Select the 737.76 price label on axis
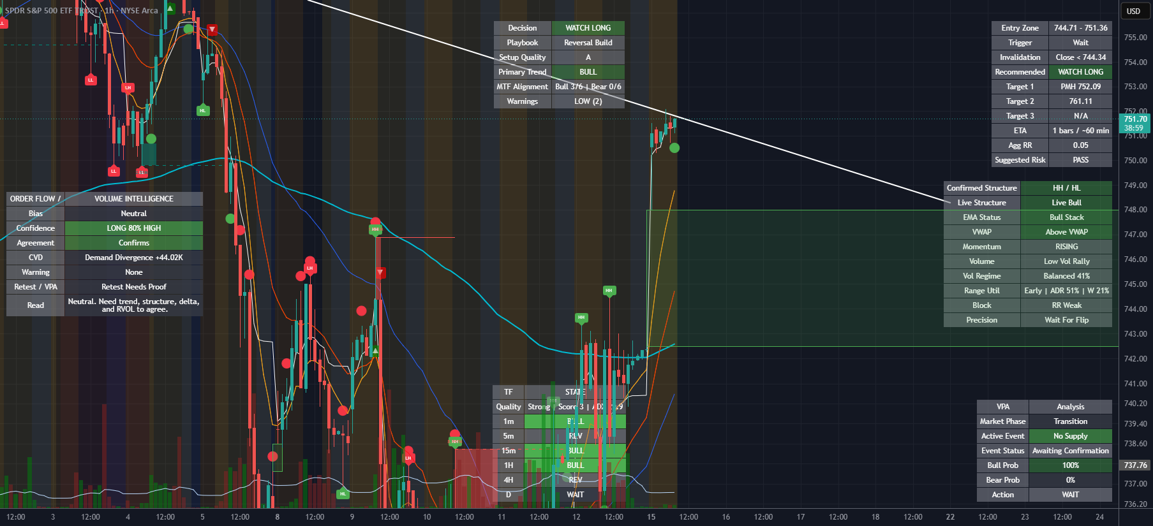 (x=1135, y=465)
